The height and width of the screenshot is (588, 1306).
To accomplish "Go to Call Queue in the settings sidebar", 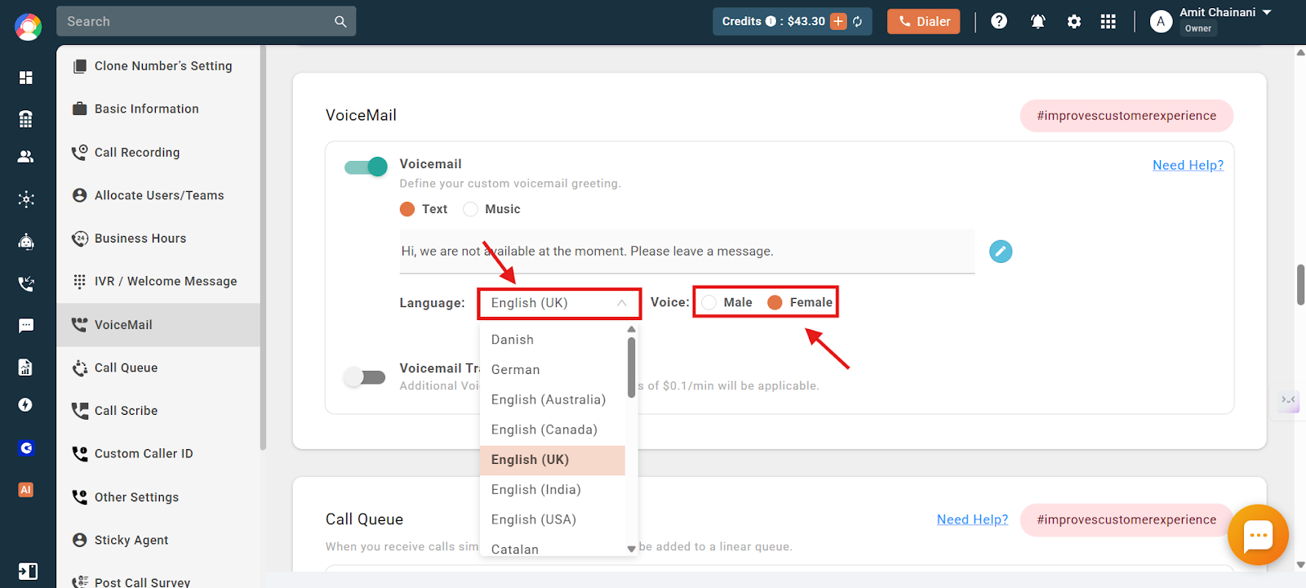I will tap(158, 368).
